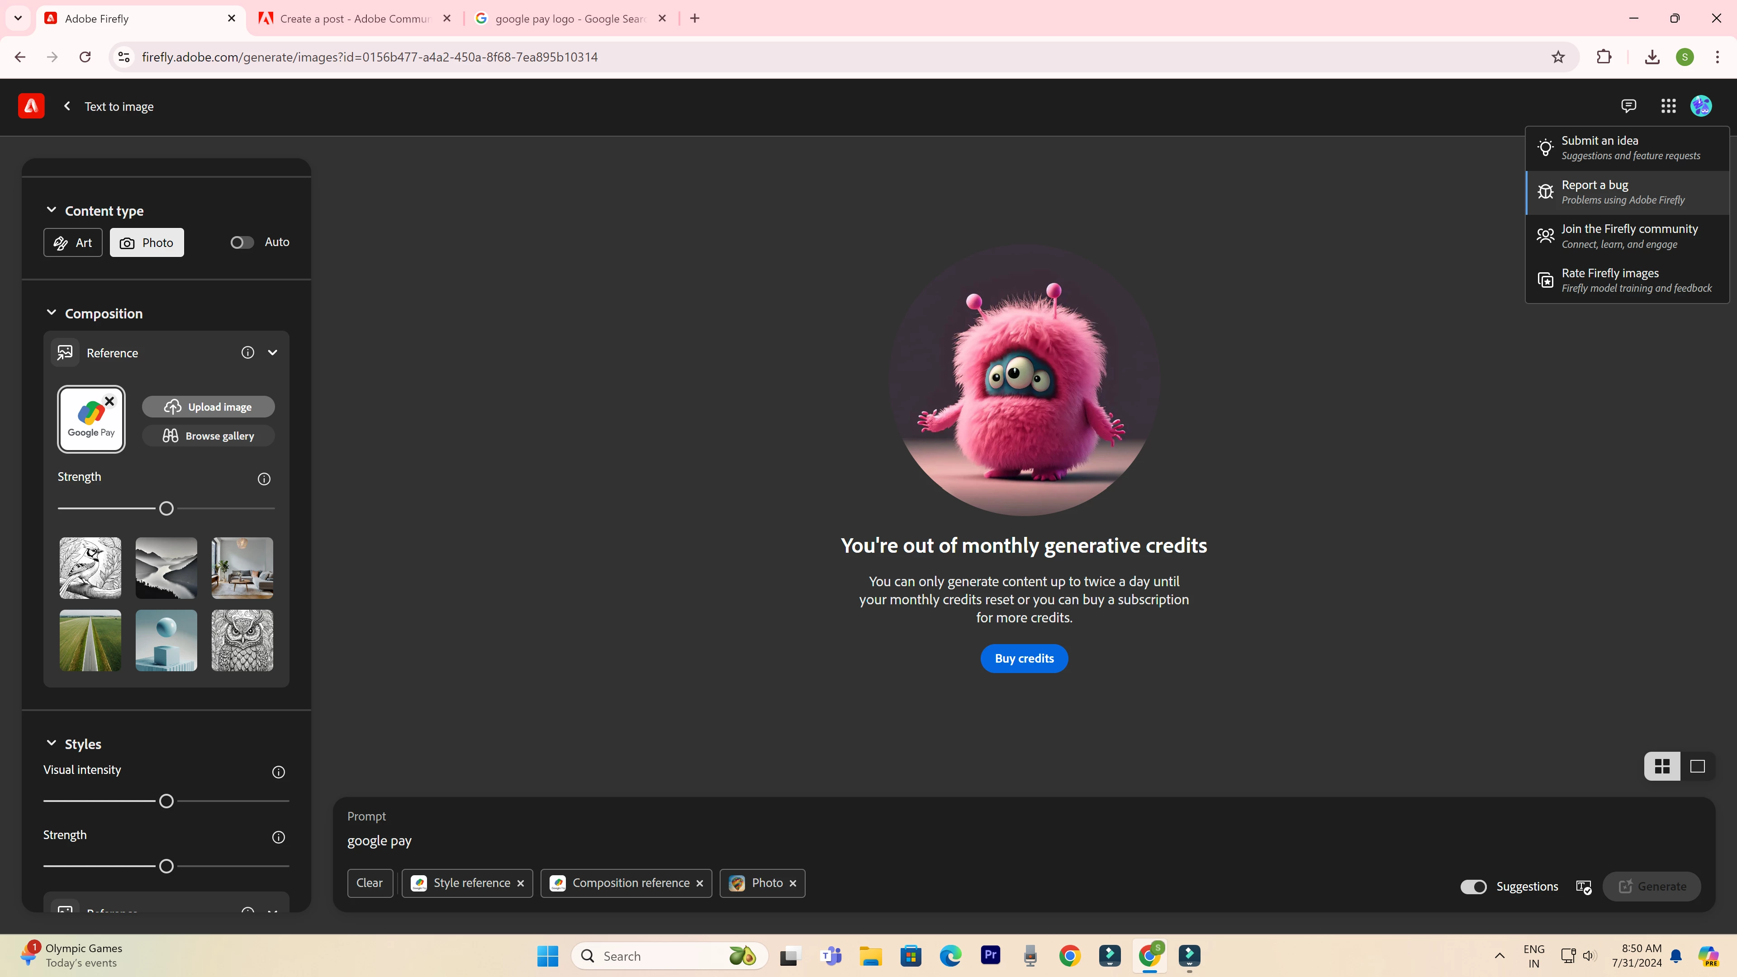
Task: Click the Upload image button
Action: coord(209,407)
